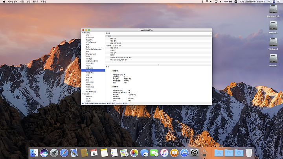Select USB in the sidebar
The height and width of the screenshot is (159, 283).
pos(88,56)
